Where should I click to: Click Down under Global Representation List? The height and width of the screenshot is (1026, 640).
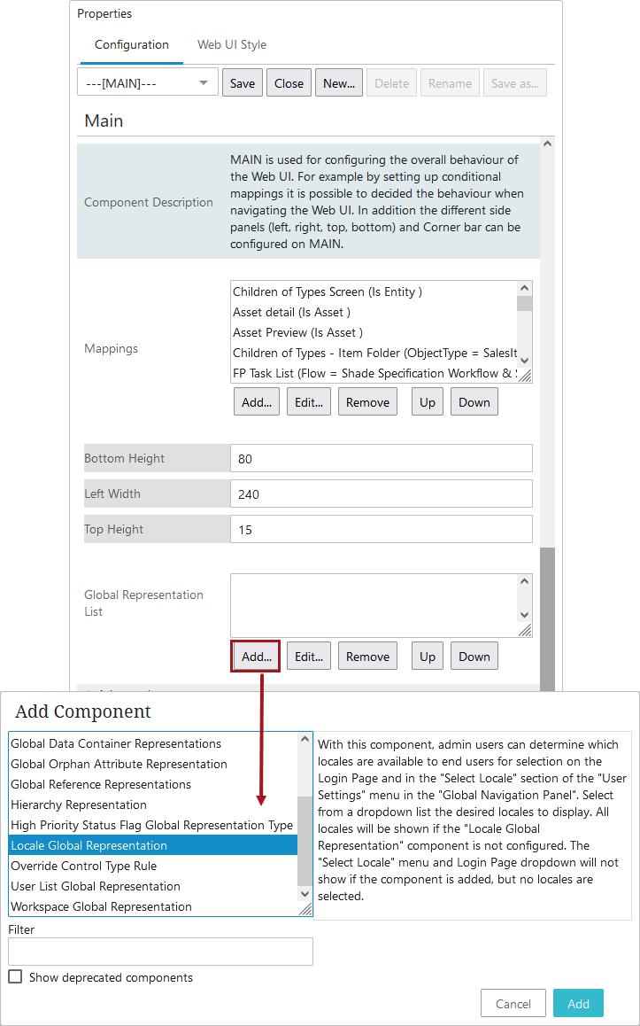[x=474, y=657]
